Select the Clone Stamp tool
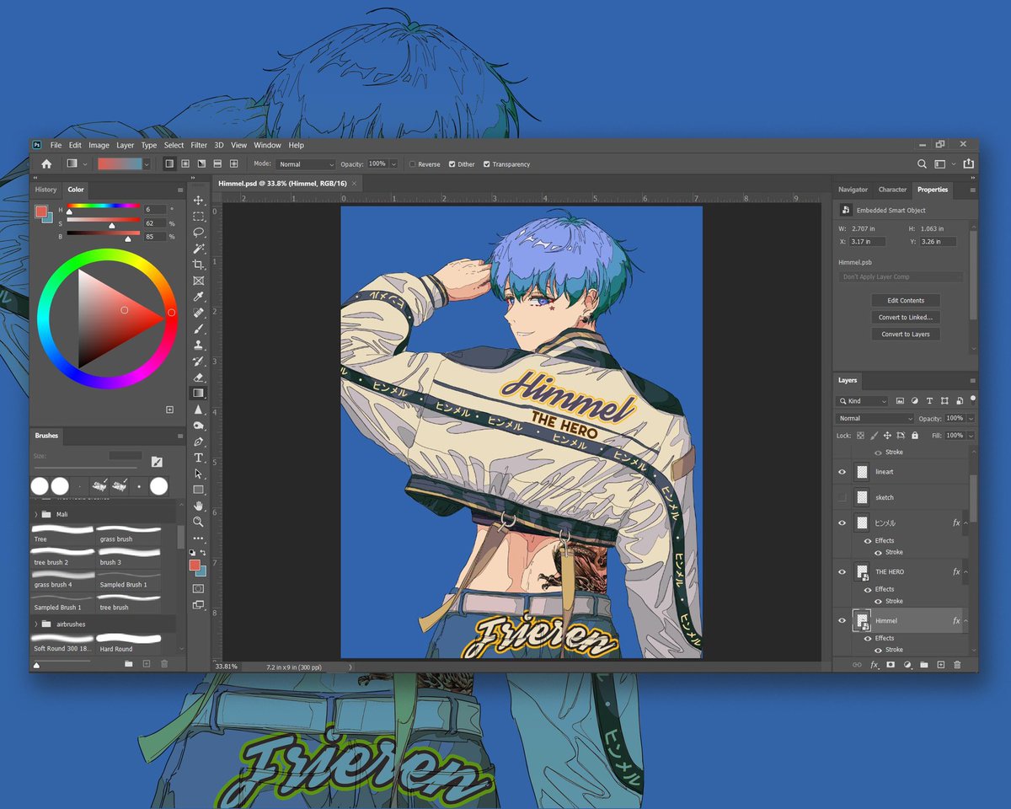This screenshot has height=809, width=1011. pyautogui.click(x=199, y=345)
